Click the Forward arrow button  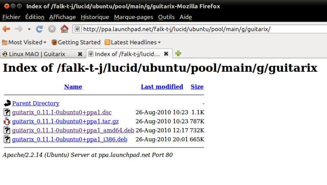(x=19, y=29)
